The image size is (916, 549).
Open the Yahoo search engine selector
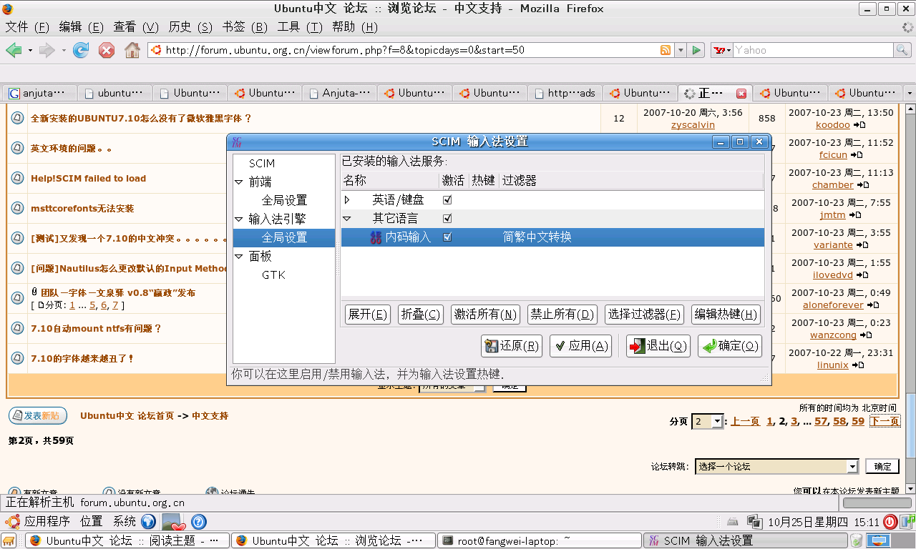(722, 50)
